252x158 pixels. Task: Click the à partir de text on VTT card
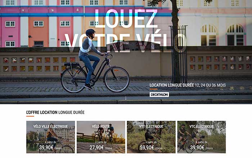pos(151,142)
